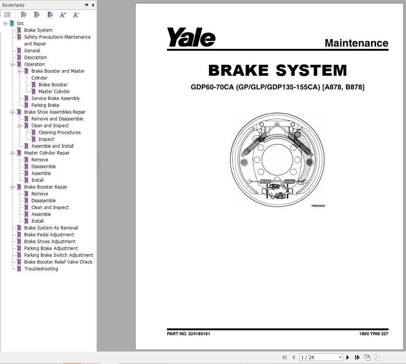Open the Service Brake Assembly bookmark
Viewport: 406px width, 364px height.
[x=55, y=98]
